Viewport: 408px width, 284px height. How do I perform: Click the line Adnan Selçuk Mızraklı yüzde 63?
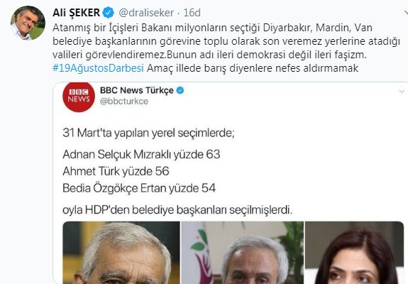coord(141,154)
